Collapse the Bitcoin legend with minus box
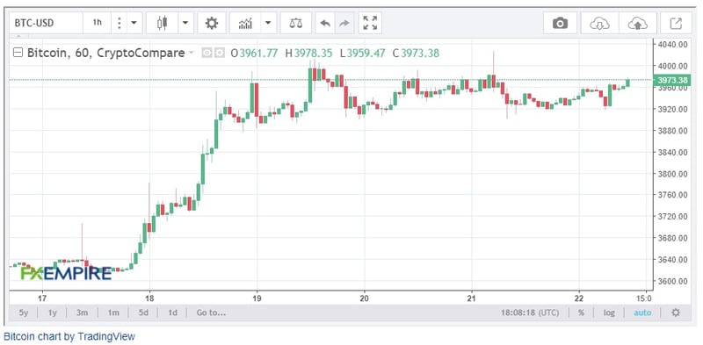The image size is (703, 345). (18, 53)
